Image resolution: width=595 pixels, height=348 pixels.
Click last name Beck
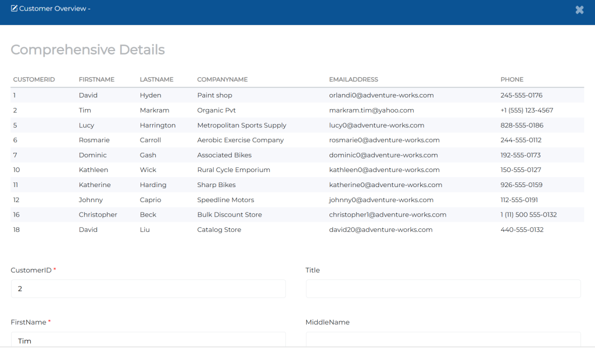pyautogui.click(x=148, y=214)
